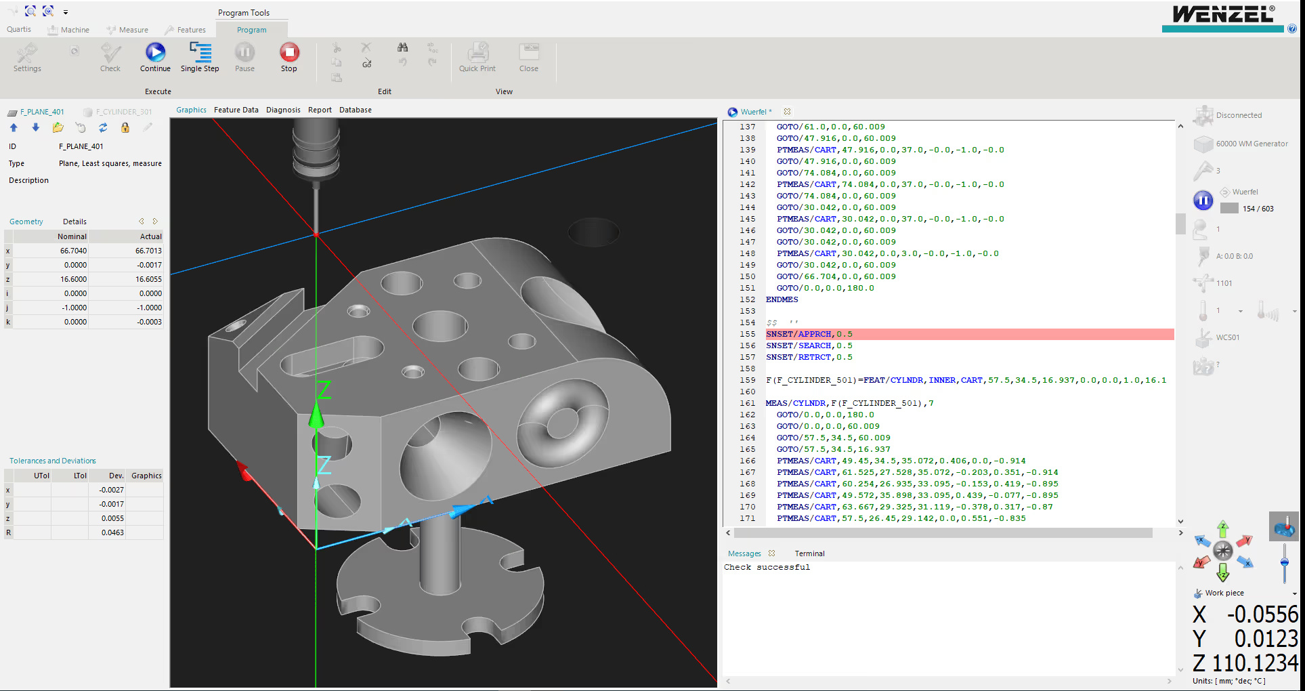Click the yellow lock icon

(125, 127)
